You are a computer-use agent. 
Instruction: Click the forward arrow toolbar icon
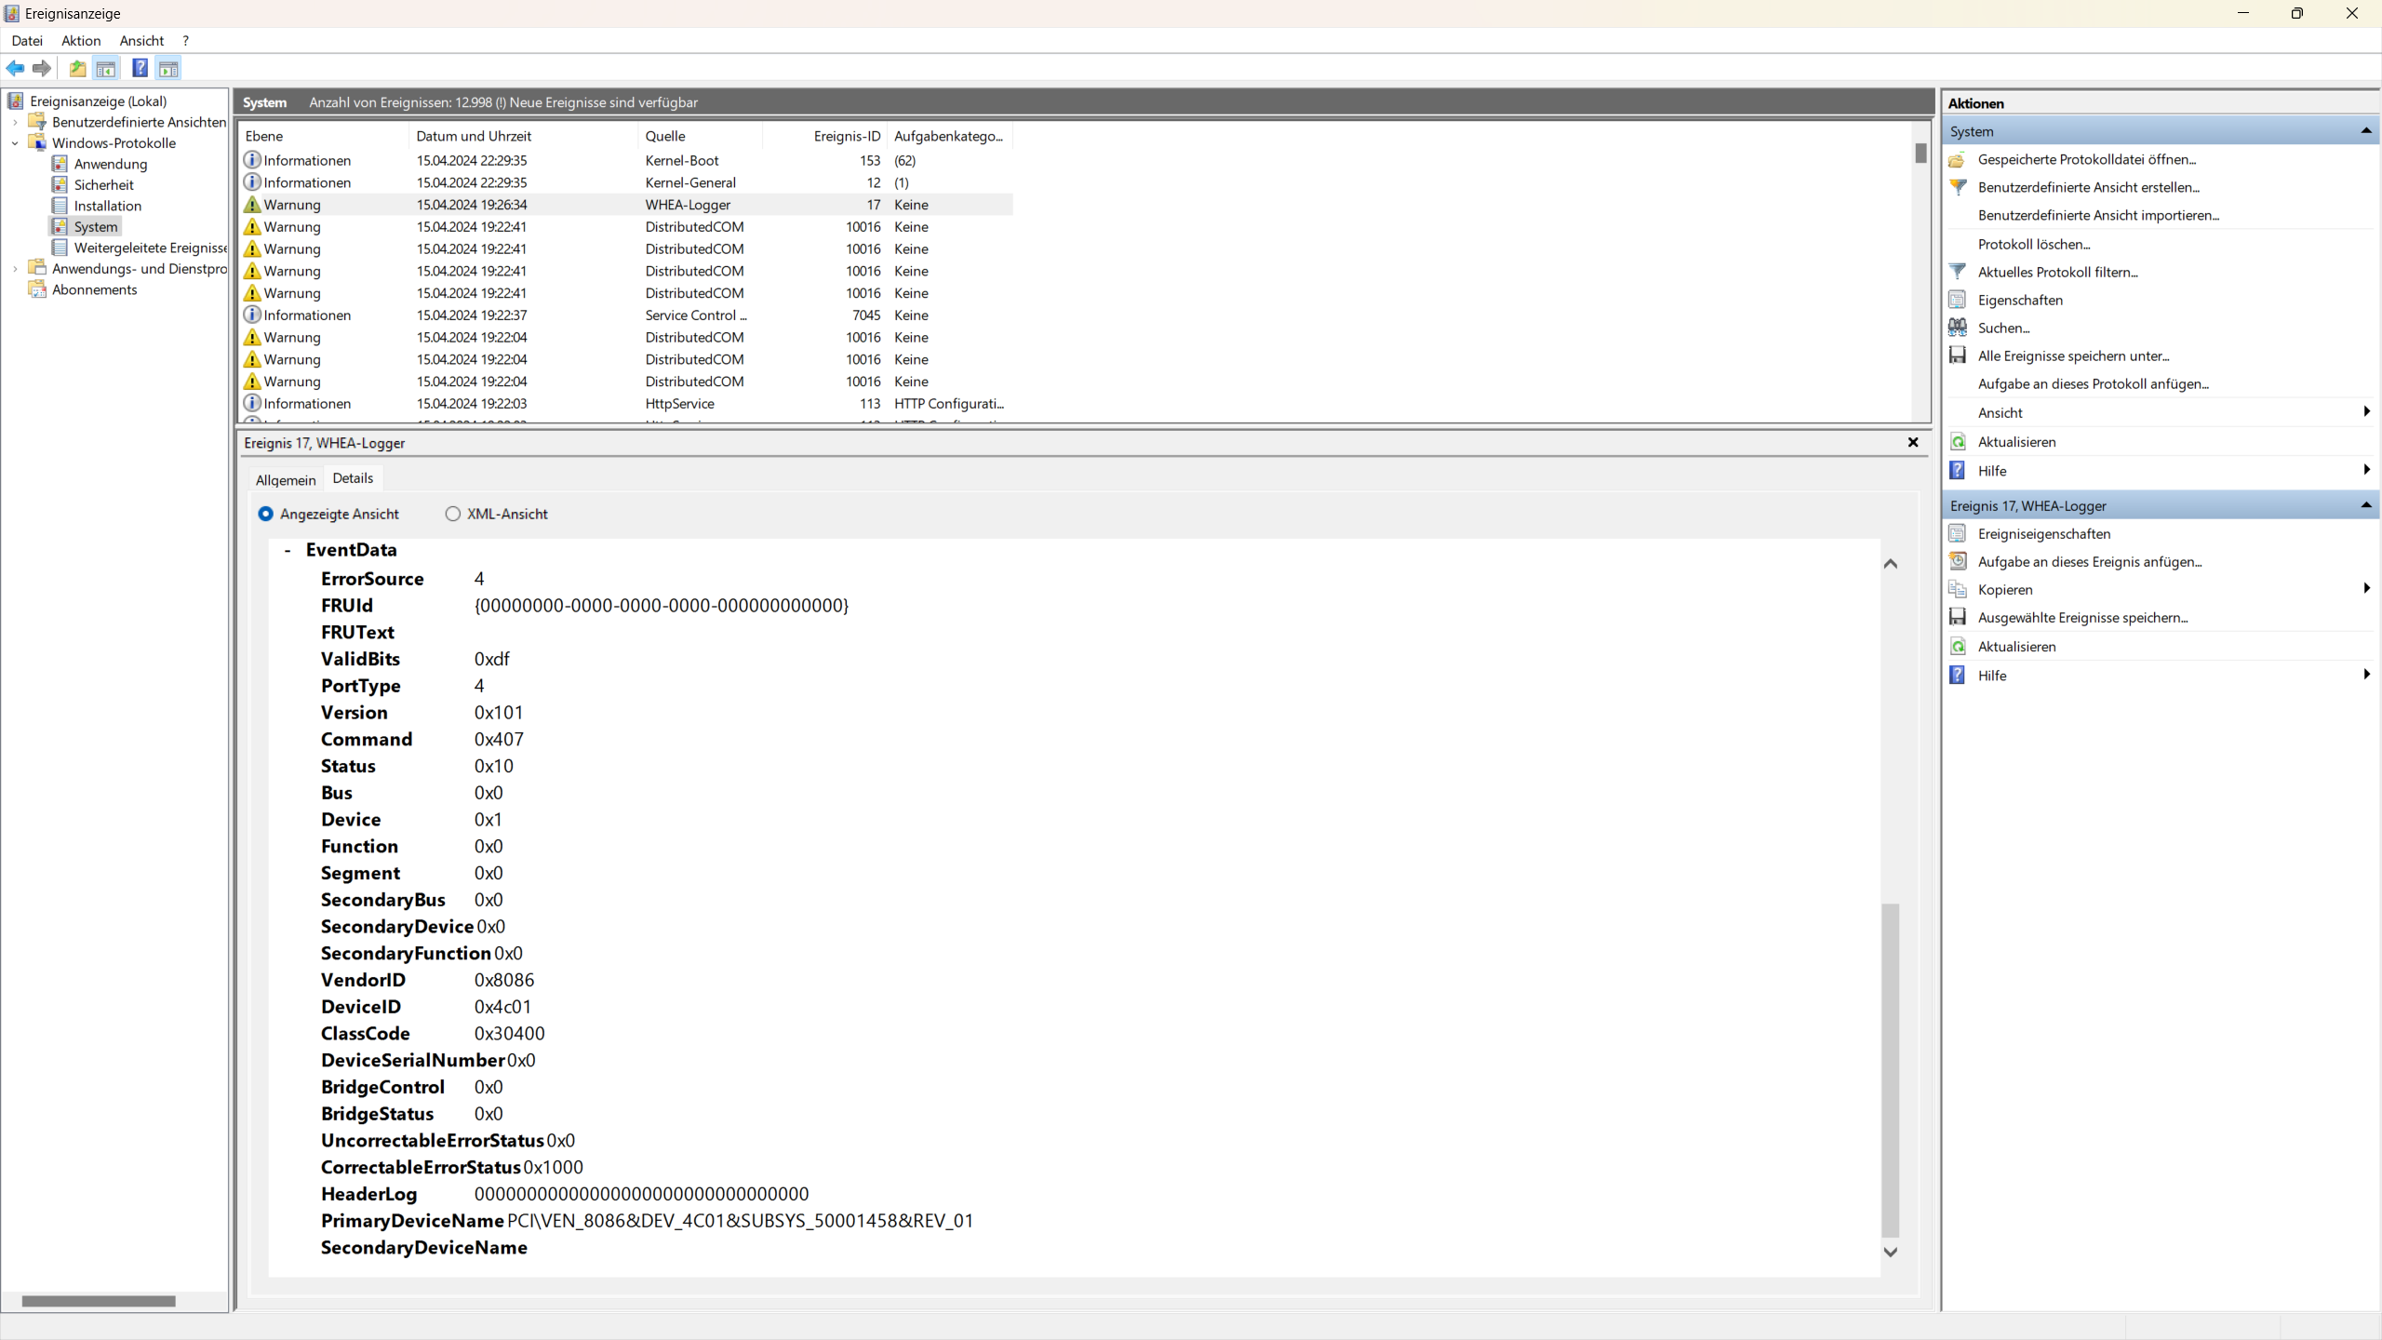pyautogui.click(x=42, y=68)
